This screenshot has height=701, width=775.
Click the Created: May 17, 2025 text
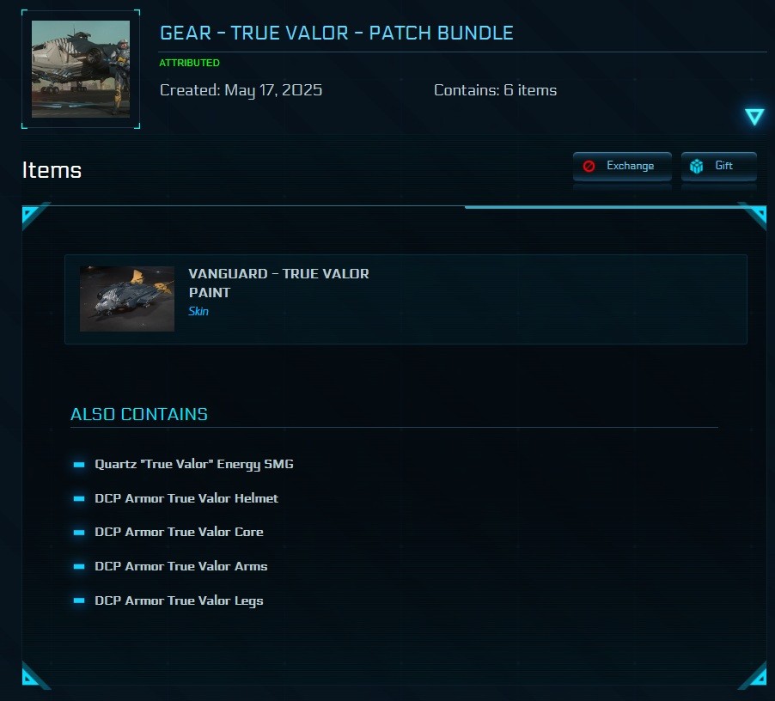tap(241, 90)
